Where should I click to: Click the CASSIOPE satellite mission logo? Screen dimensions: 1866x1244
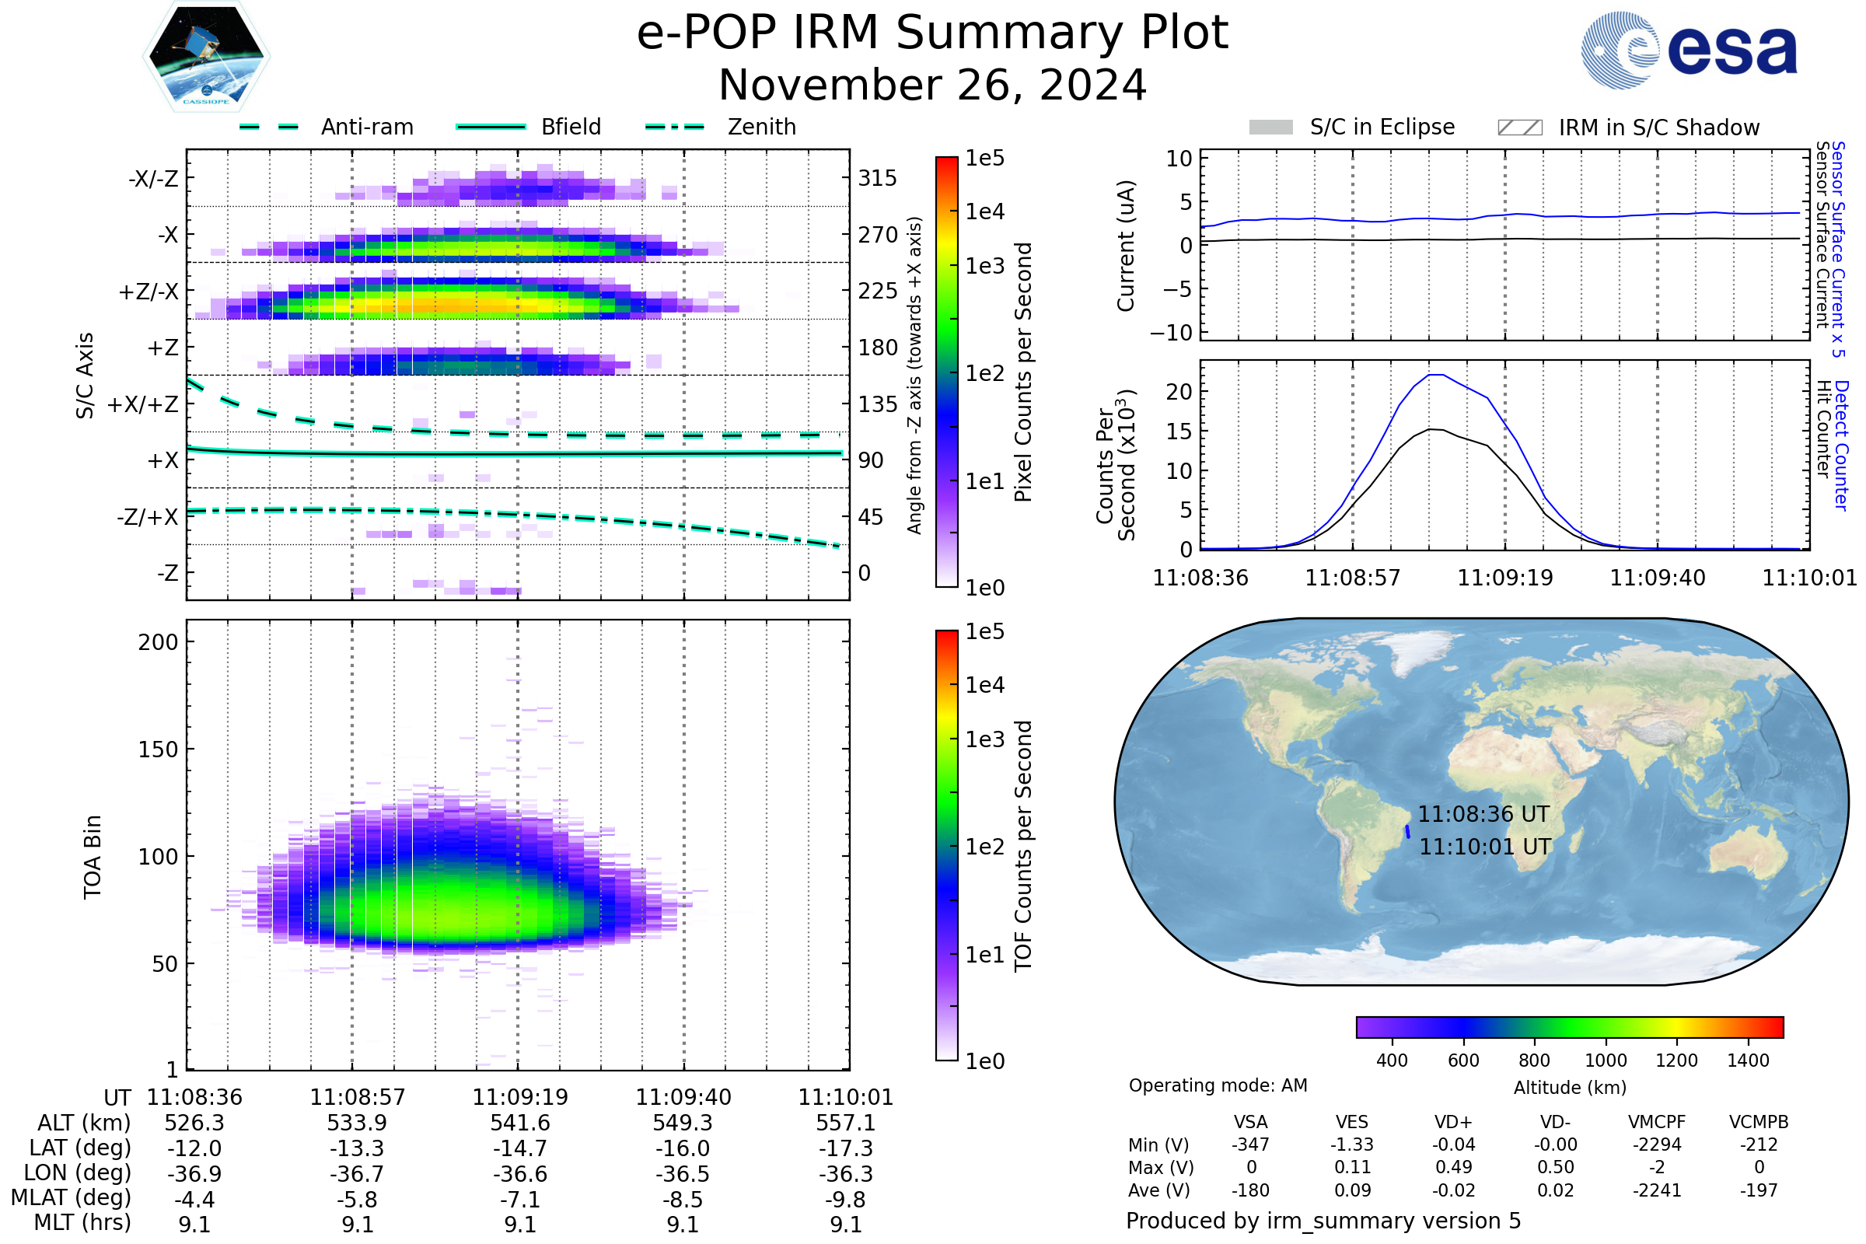pyautogui.click(x=206, y=57)
